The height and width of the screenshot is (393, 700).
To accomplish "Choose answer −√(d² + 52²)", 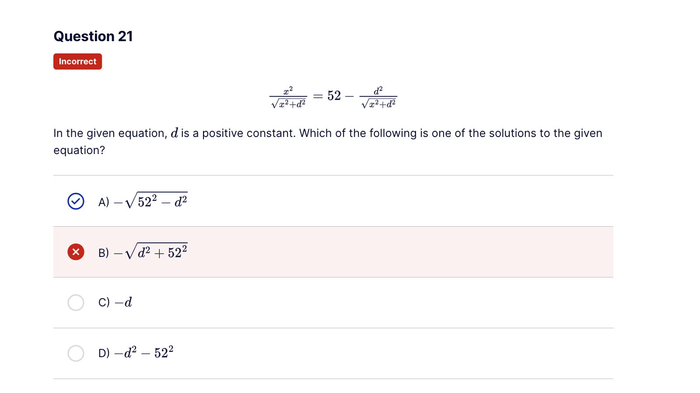I will (x=150, y=252).
